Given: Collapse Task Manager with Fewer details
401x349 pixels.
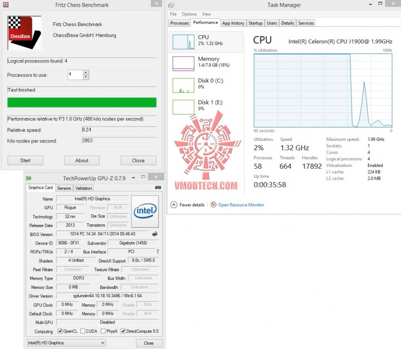Looking at the screenshot, I should click(x=188, y=204).
